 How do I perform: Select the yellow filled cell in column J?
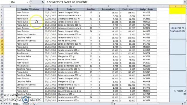[178, 11]
